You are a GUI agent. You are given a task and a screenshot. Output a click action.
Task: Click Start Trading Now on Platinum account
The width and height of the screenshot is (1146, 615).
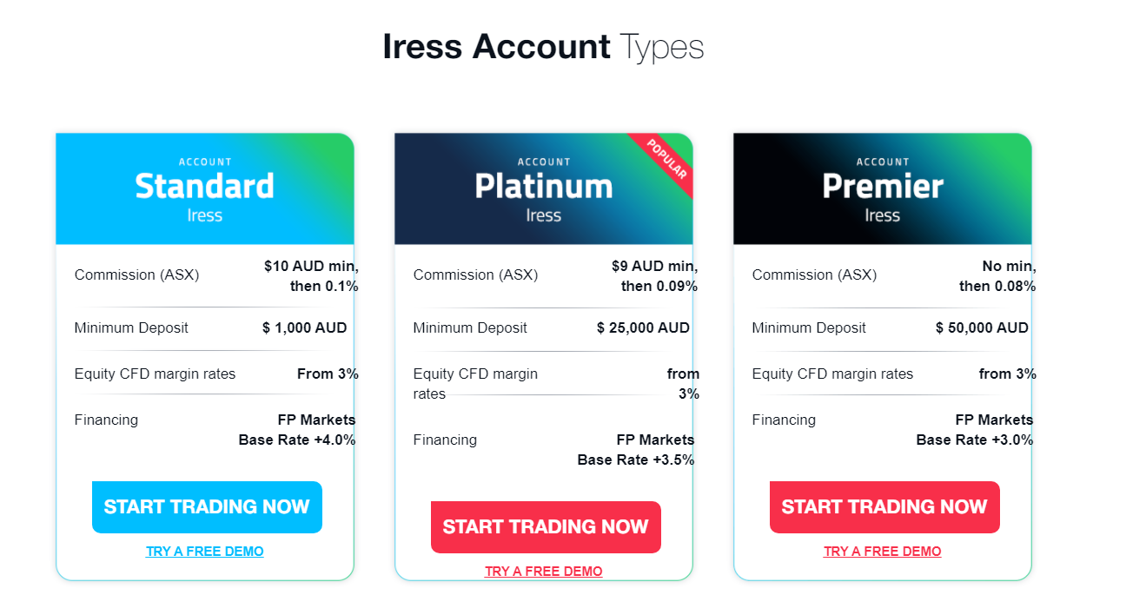546,527
